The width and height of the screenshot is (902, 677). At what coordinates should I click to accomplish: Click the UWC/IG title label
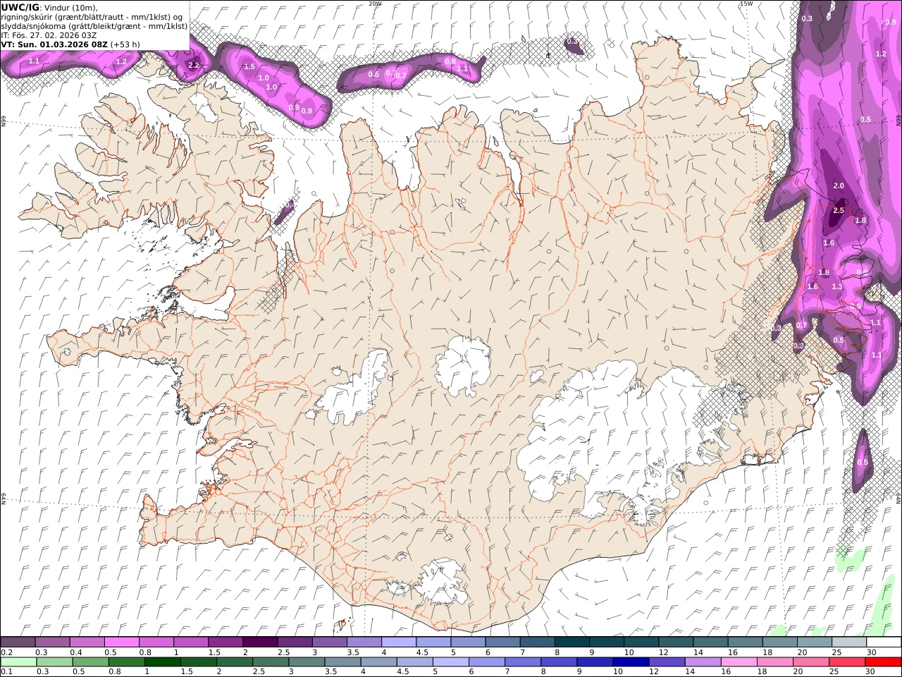20,7
